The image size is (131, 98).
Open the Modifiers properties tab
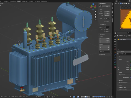[115, 55]
